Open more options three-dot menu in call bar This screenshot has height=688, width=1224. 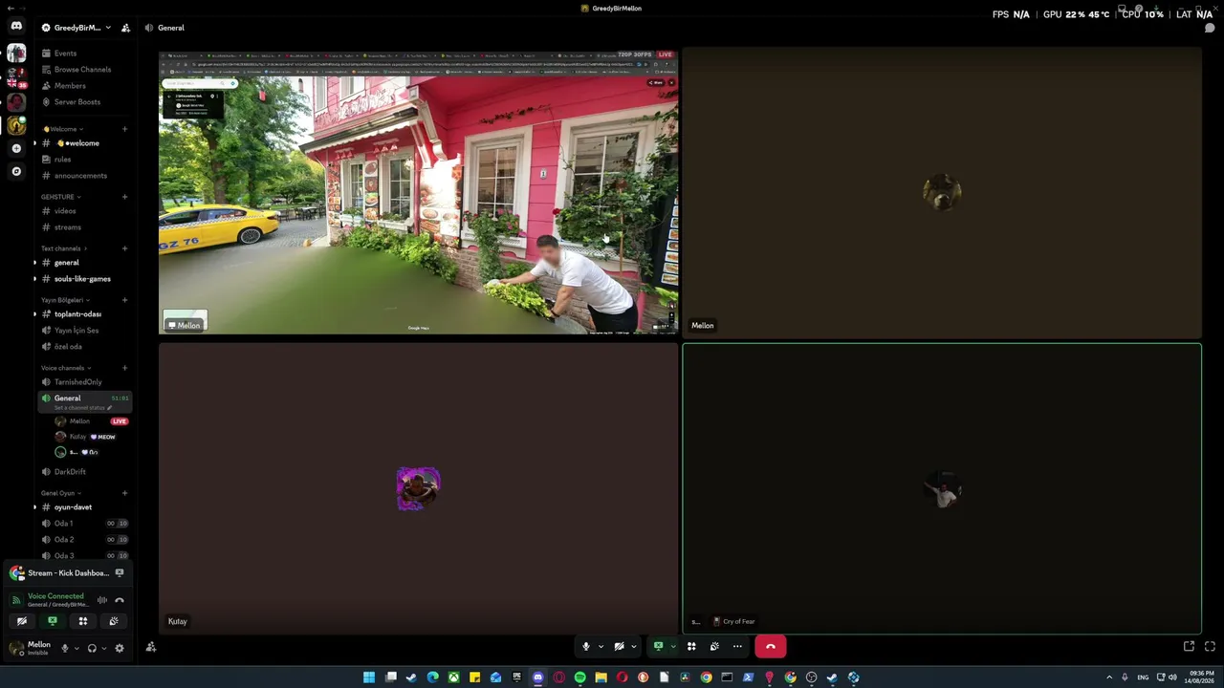737,647
